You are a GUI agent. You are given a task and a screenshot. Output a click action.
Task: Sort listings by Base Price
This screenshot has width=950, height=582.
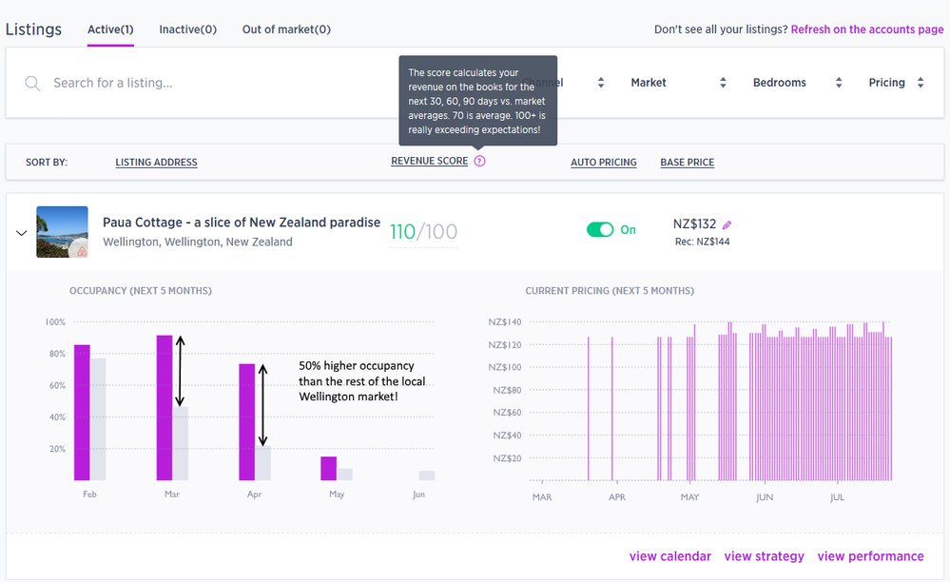687,163
